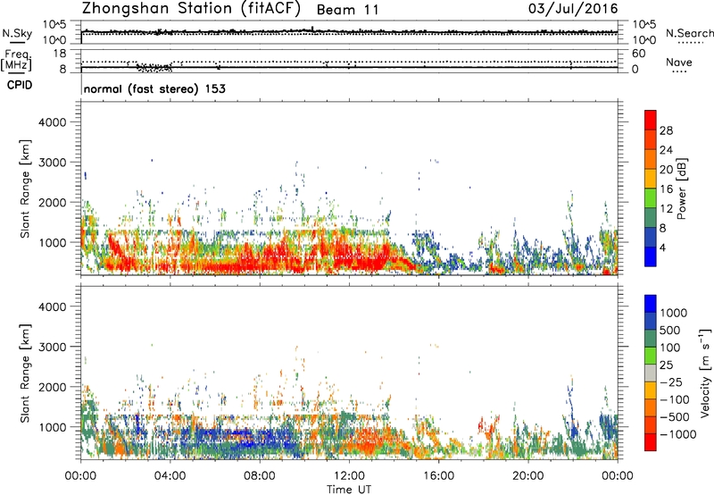Click the '-1000' tick on velocity colorbar
The width and height of the screenshot is (714, 495).
(677, 434)
